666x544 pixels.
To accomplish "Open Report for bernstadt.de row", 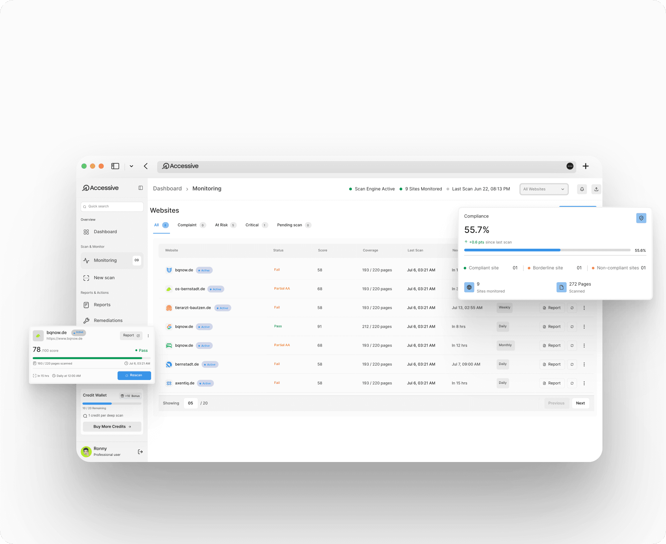I will point(552,364).
